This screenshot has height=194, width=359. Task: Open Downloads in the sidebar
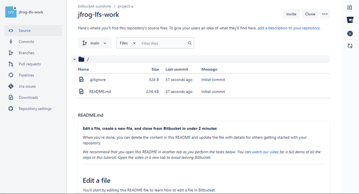[x=33, y=97]
